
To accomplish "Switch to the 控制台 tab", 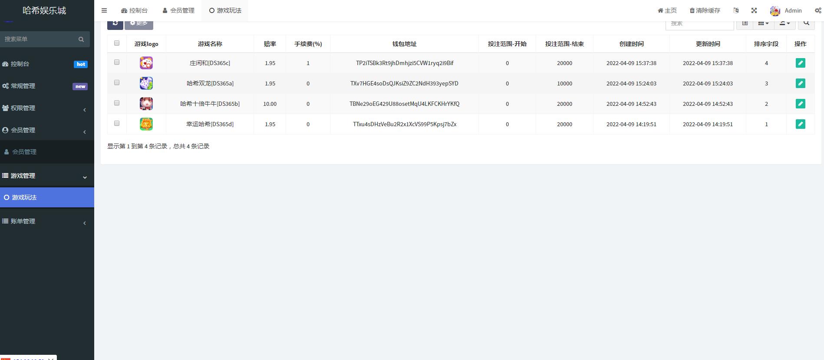I will click(x=134, y=10).
